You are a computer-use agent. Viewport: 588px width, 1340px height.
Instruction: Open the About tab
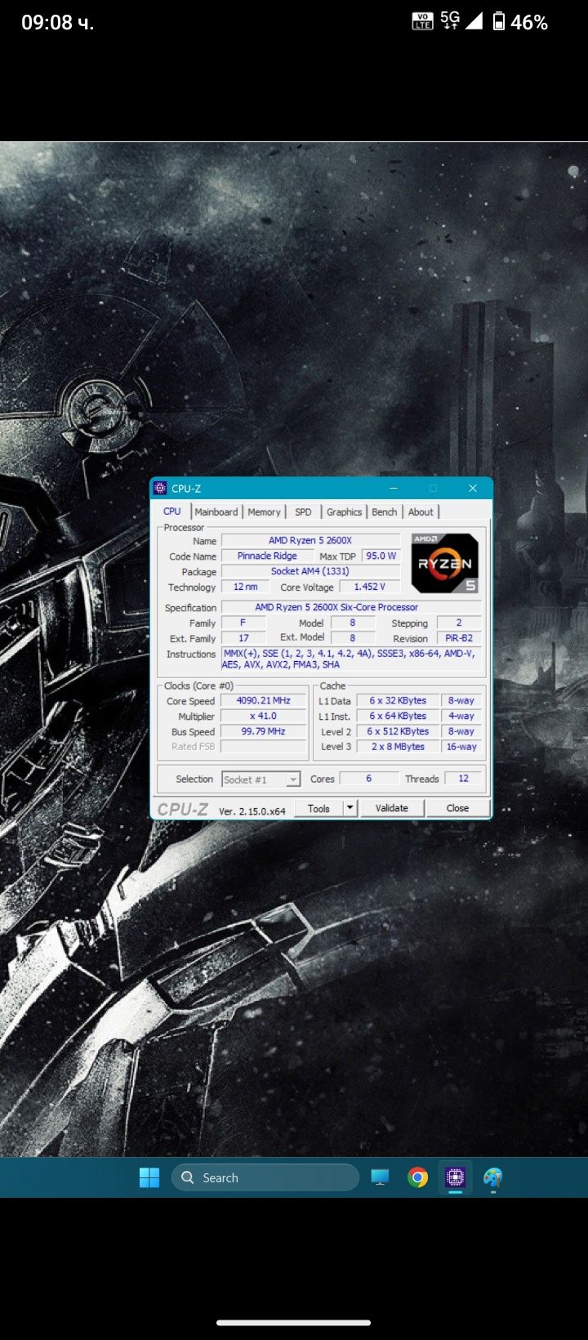point(421,512)
